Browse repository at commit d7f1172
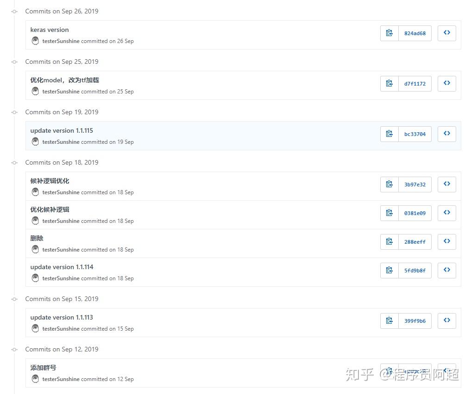471x394 pixels. coord(446,83)
